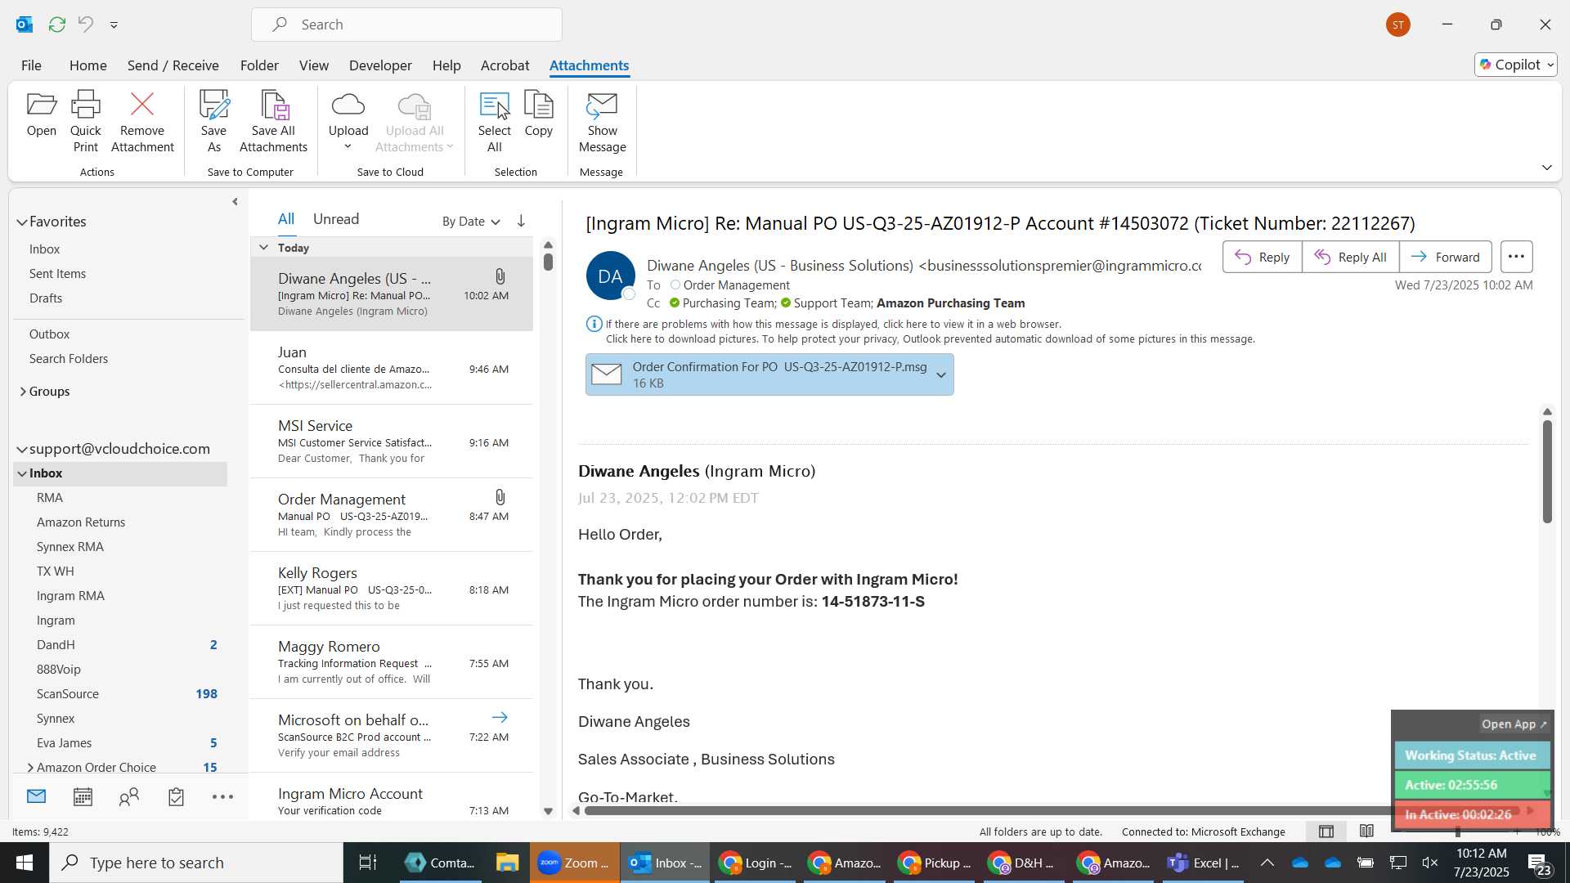Collapse the support@vcloudchoice.com account

22,449
